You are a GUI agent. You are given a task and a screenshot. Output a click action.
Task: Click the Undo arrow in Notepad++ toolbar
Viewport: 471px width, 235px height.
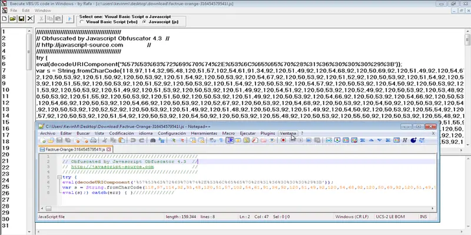pyautogui.click(x=133, y=140)
